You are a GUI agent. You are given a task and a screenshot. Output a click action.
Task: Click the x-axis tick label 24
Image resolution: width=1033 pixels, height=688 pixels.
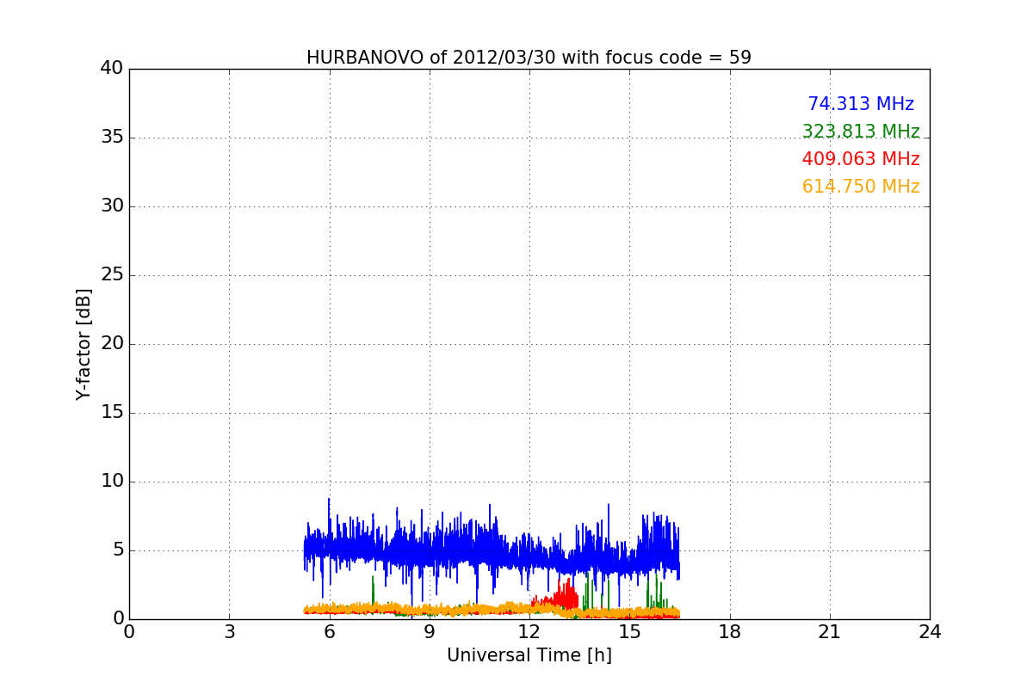coord(930,632)
